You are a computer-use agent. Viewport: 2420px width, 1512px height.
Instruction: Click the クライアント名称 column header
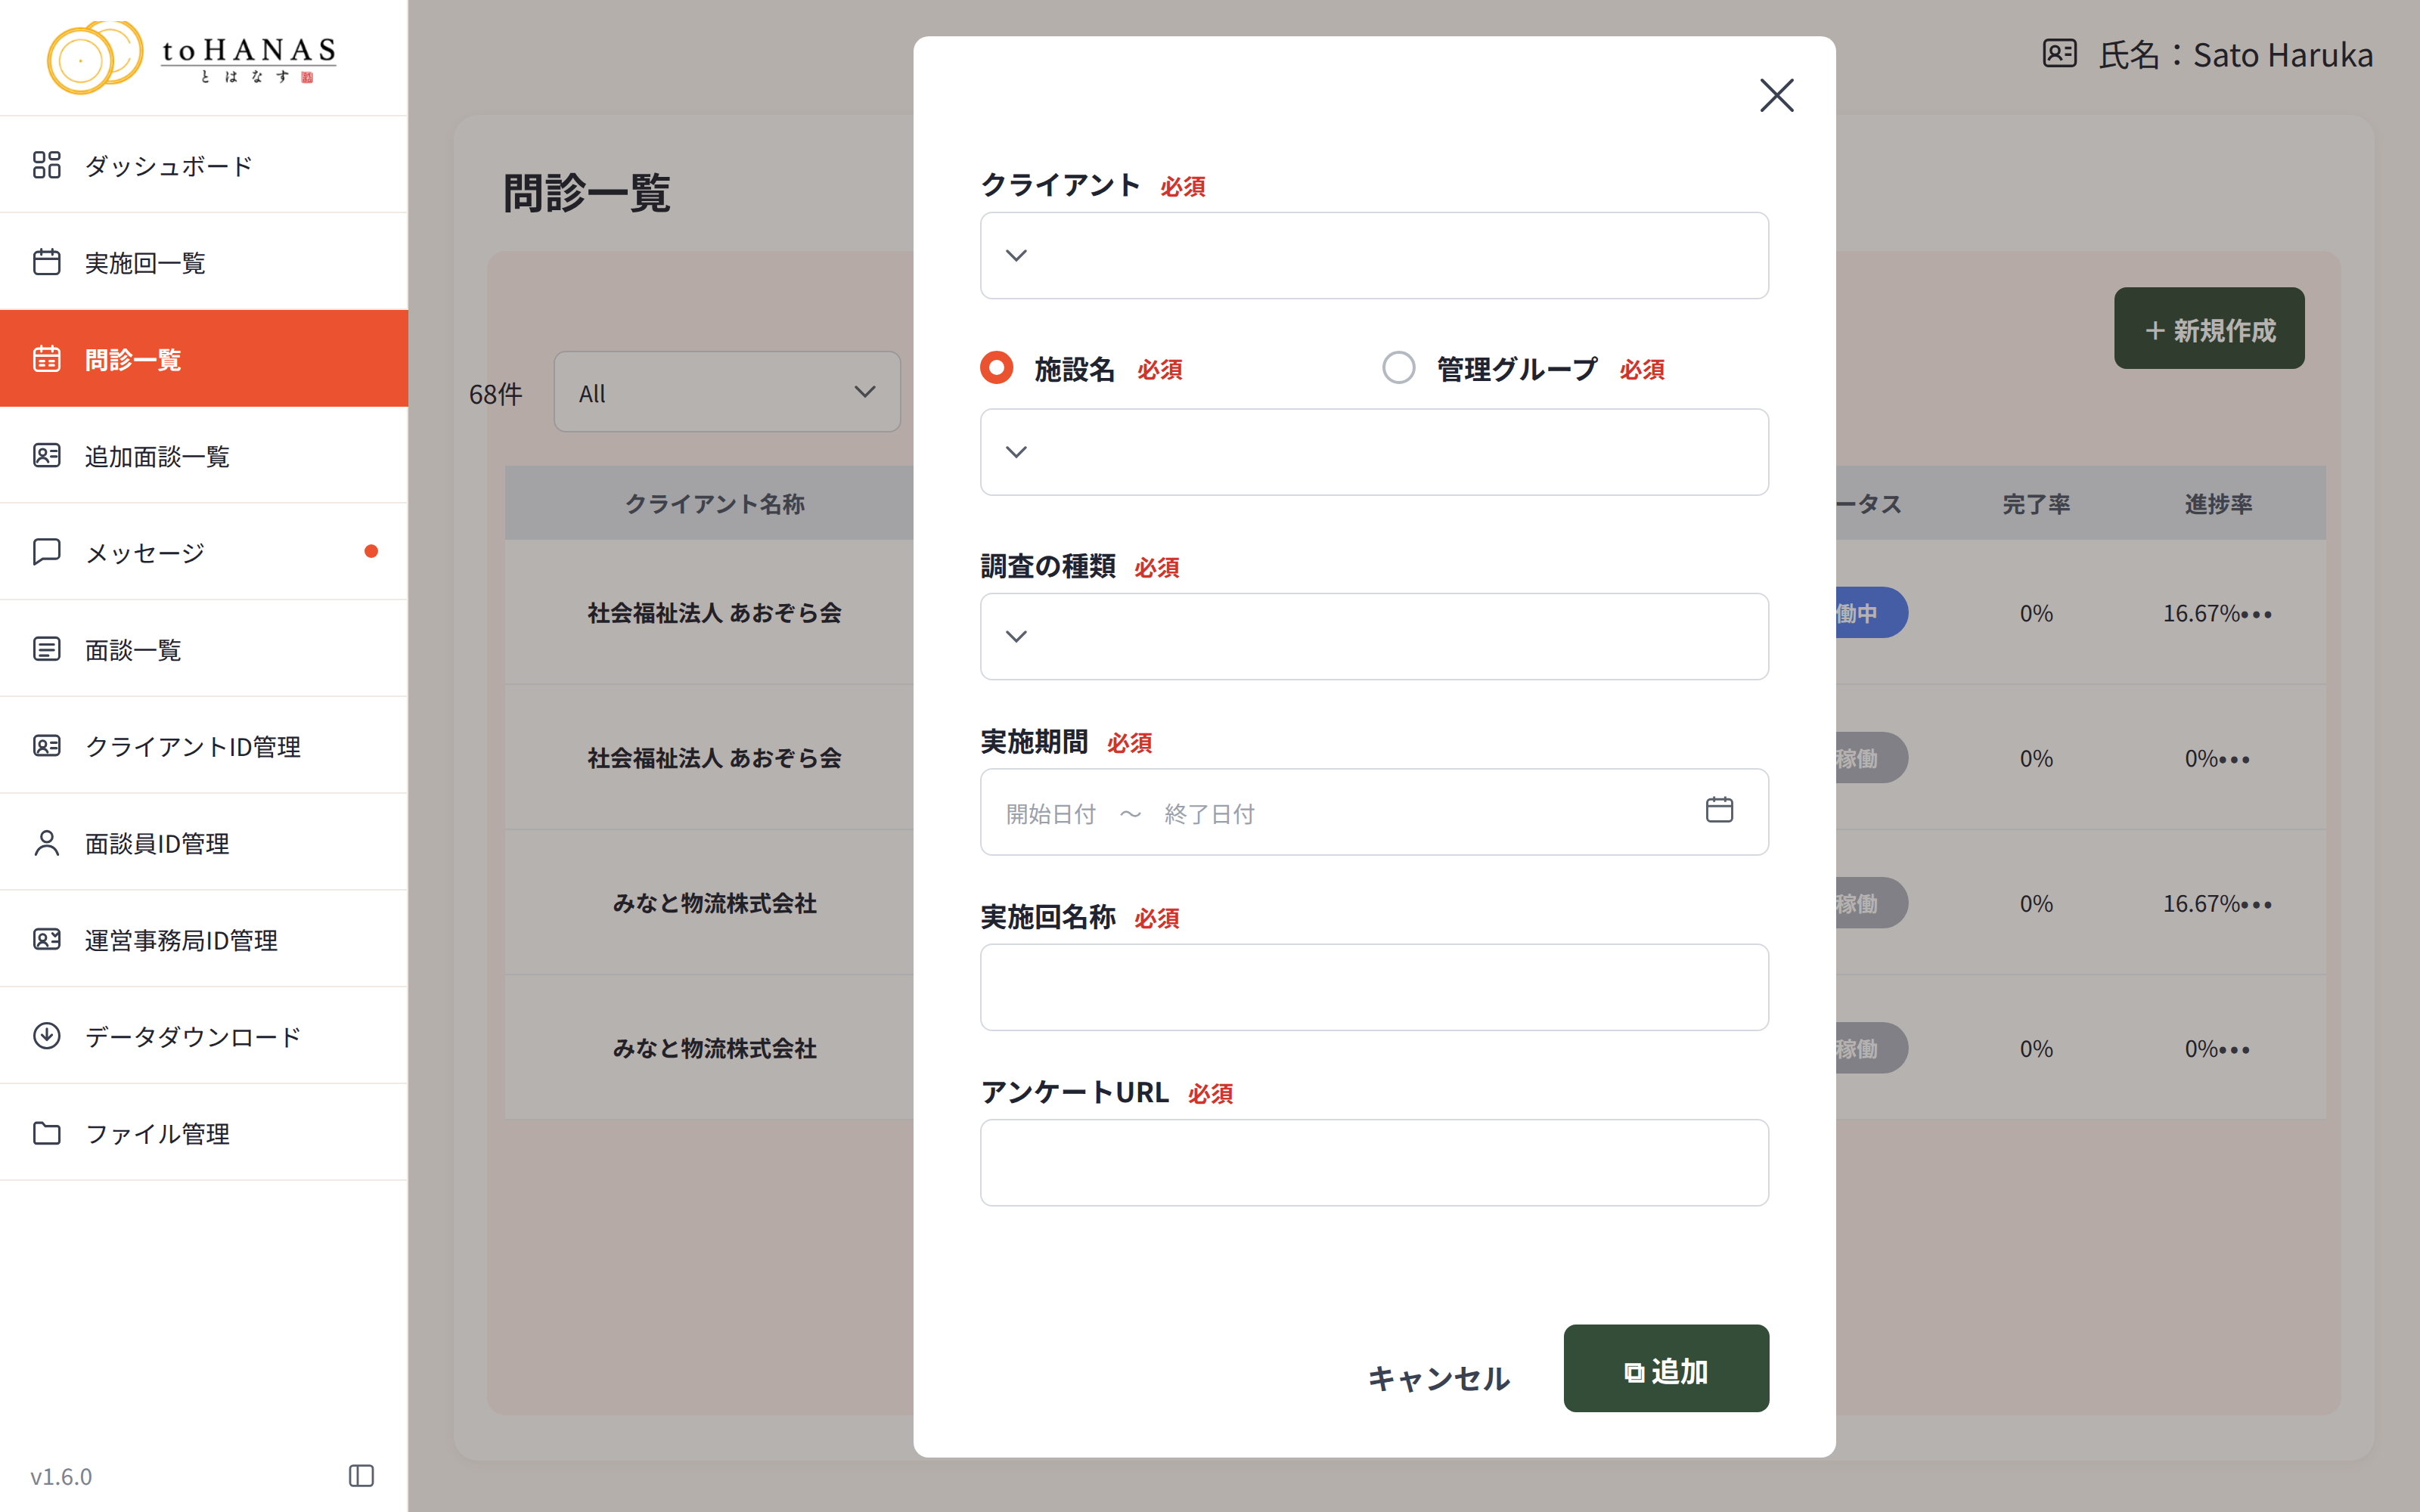pyautogui.click(x=714, y=504)
